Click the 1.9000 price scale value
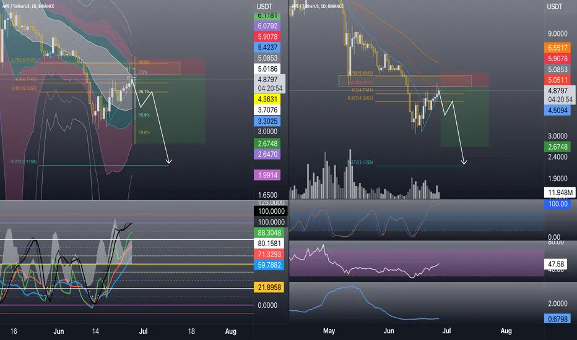 557,179
